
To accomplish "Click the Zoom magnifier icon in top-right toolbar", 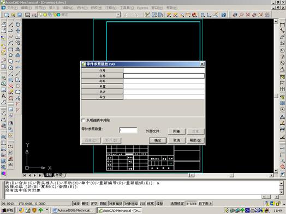I will pyautogui.click(x=241, y=15).
